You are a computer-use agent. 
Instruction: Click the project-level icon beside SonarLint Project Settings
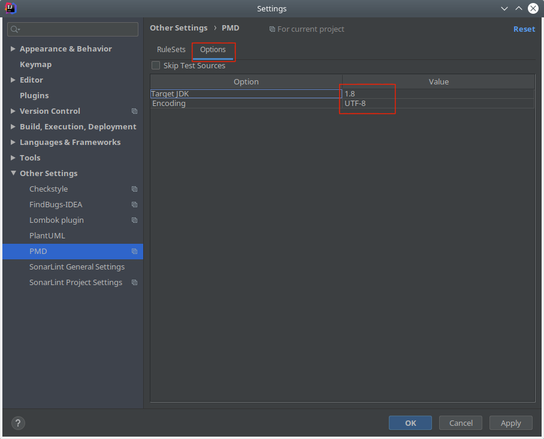coord(134,283)
